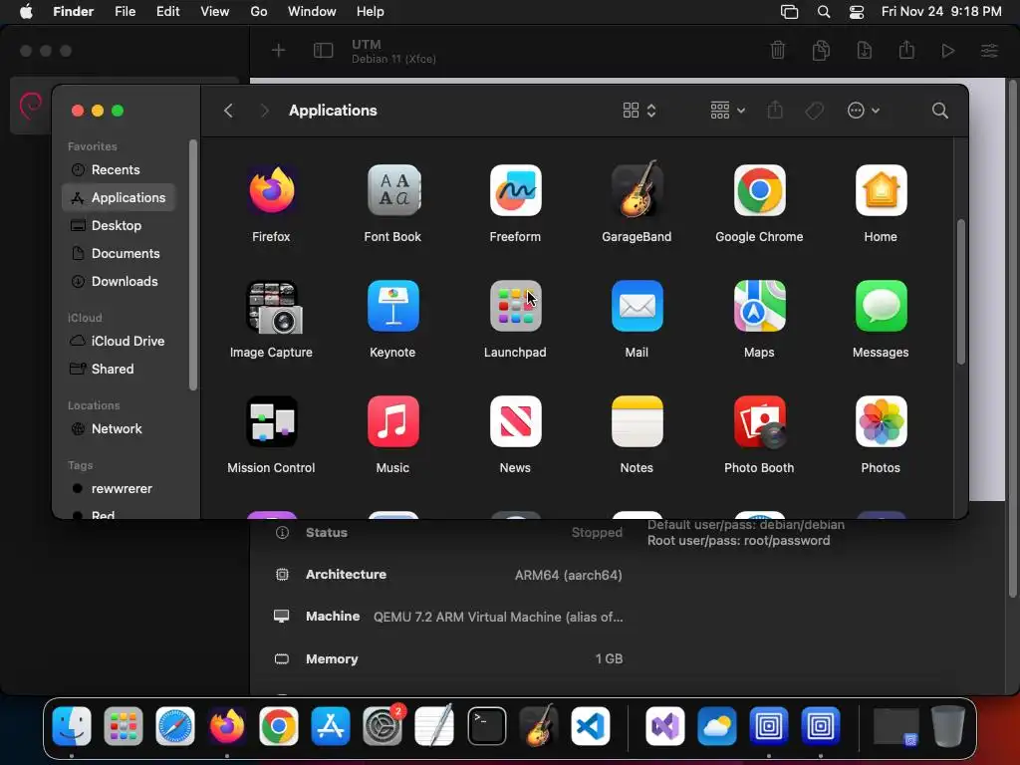Click the Finder search magnifier icon
The width and height of the screenshot is (1020, 765).
[x=940, y=111]
